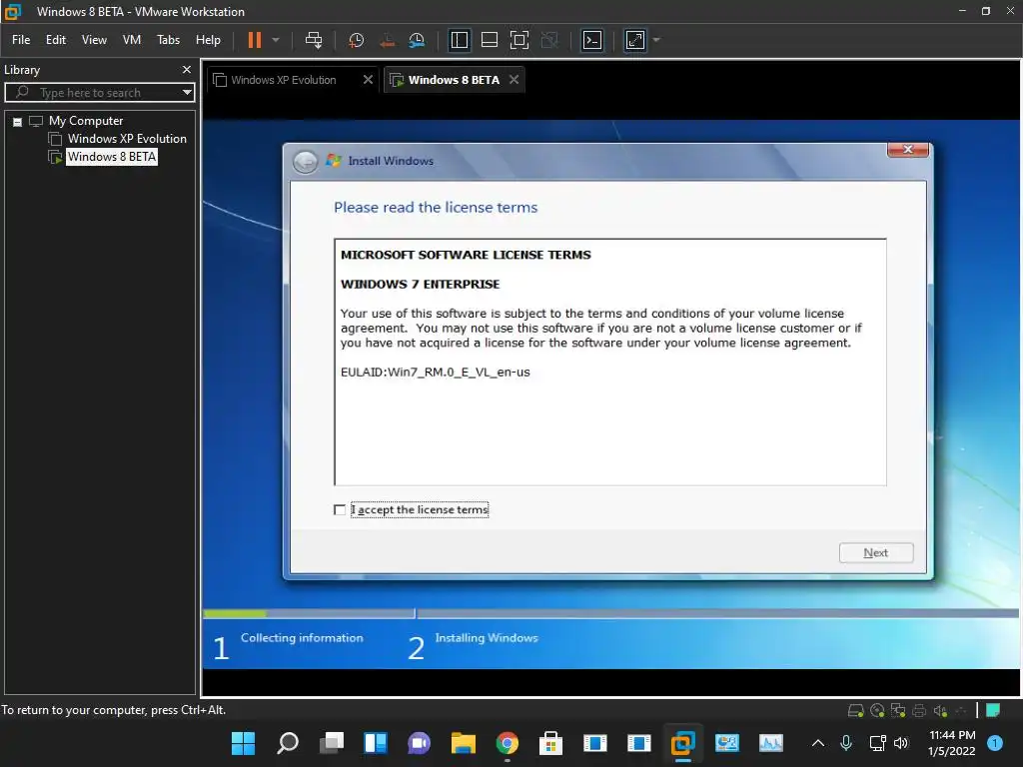Open the volume tray icon
Viewport: 1023px width, 767px height.
tap(901, 743)
